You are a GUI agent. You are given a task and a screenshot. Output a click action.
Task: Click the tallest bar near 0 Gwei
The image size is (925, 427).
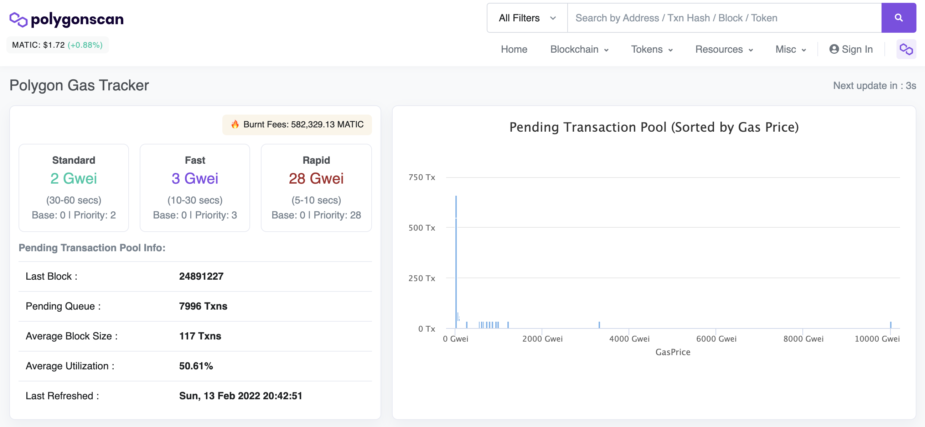(x=456, y=262)
